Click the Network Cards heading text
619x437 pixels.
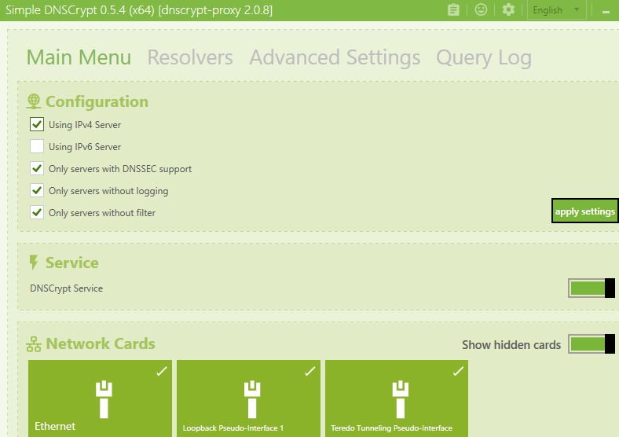101,343
